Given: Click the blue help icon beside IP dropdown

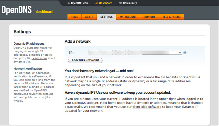Looking at the screenshot, I should click(185, 53).
